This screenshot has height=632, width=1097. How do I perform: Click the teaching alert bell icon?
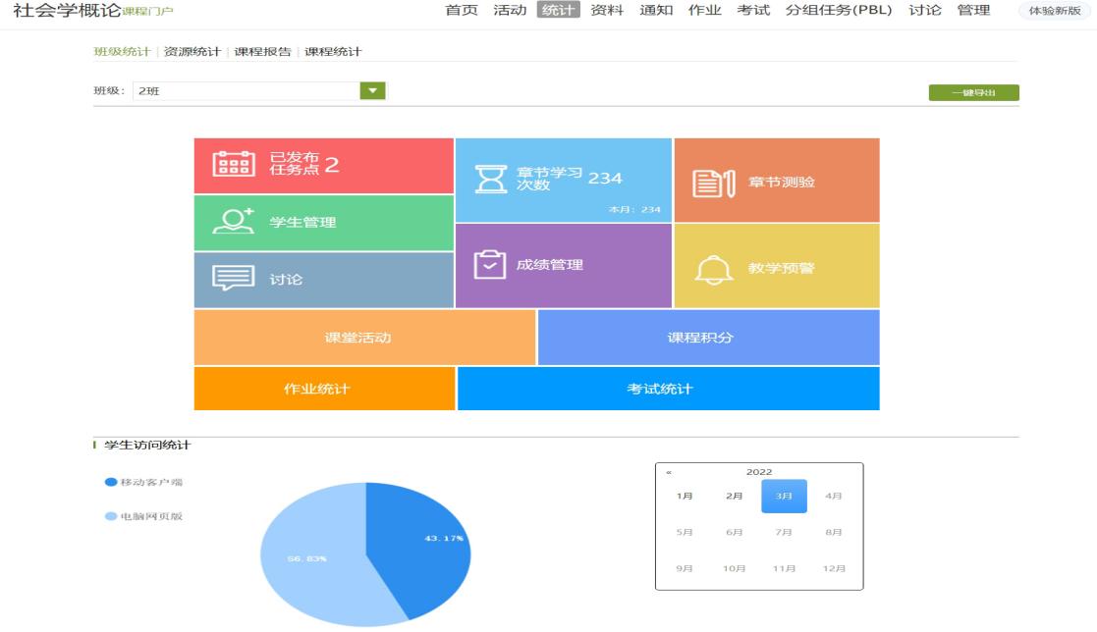[714, 269]
